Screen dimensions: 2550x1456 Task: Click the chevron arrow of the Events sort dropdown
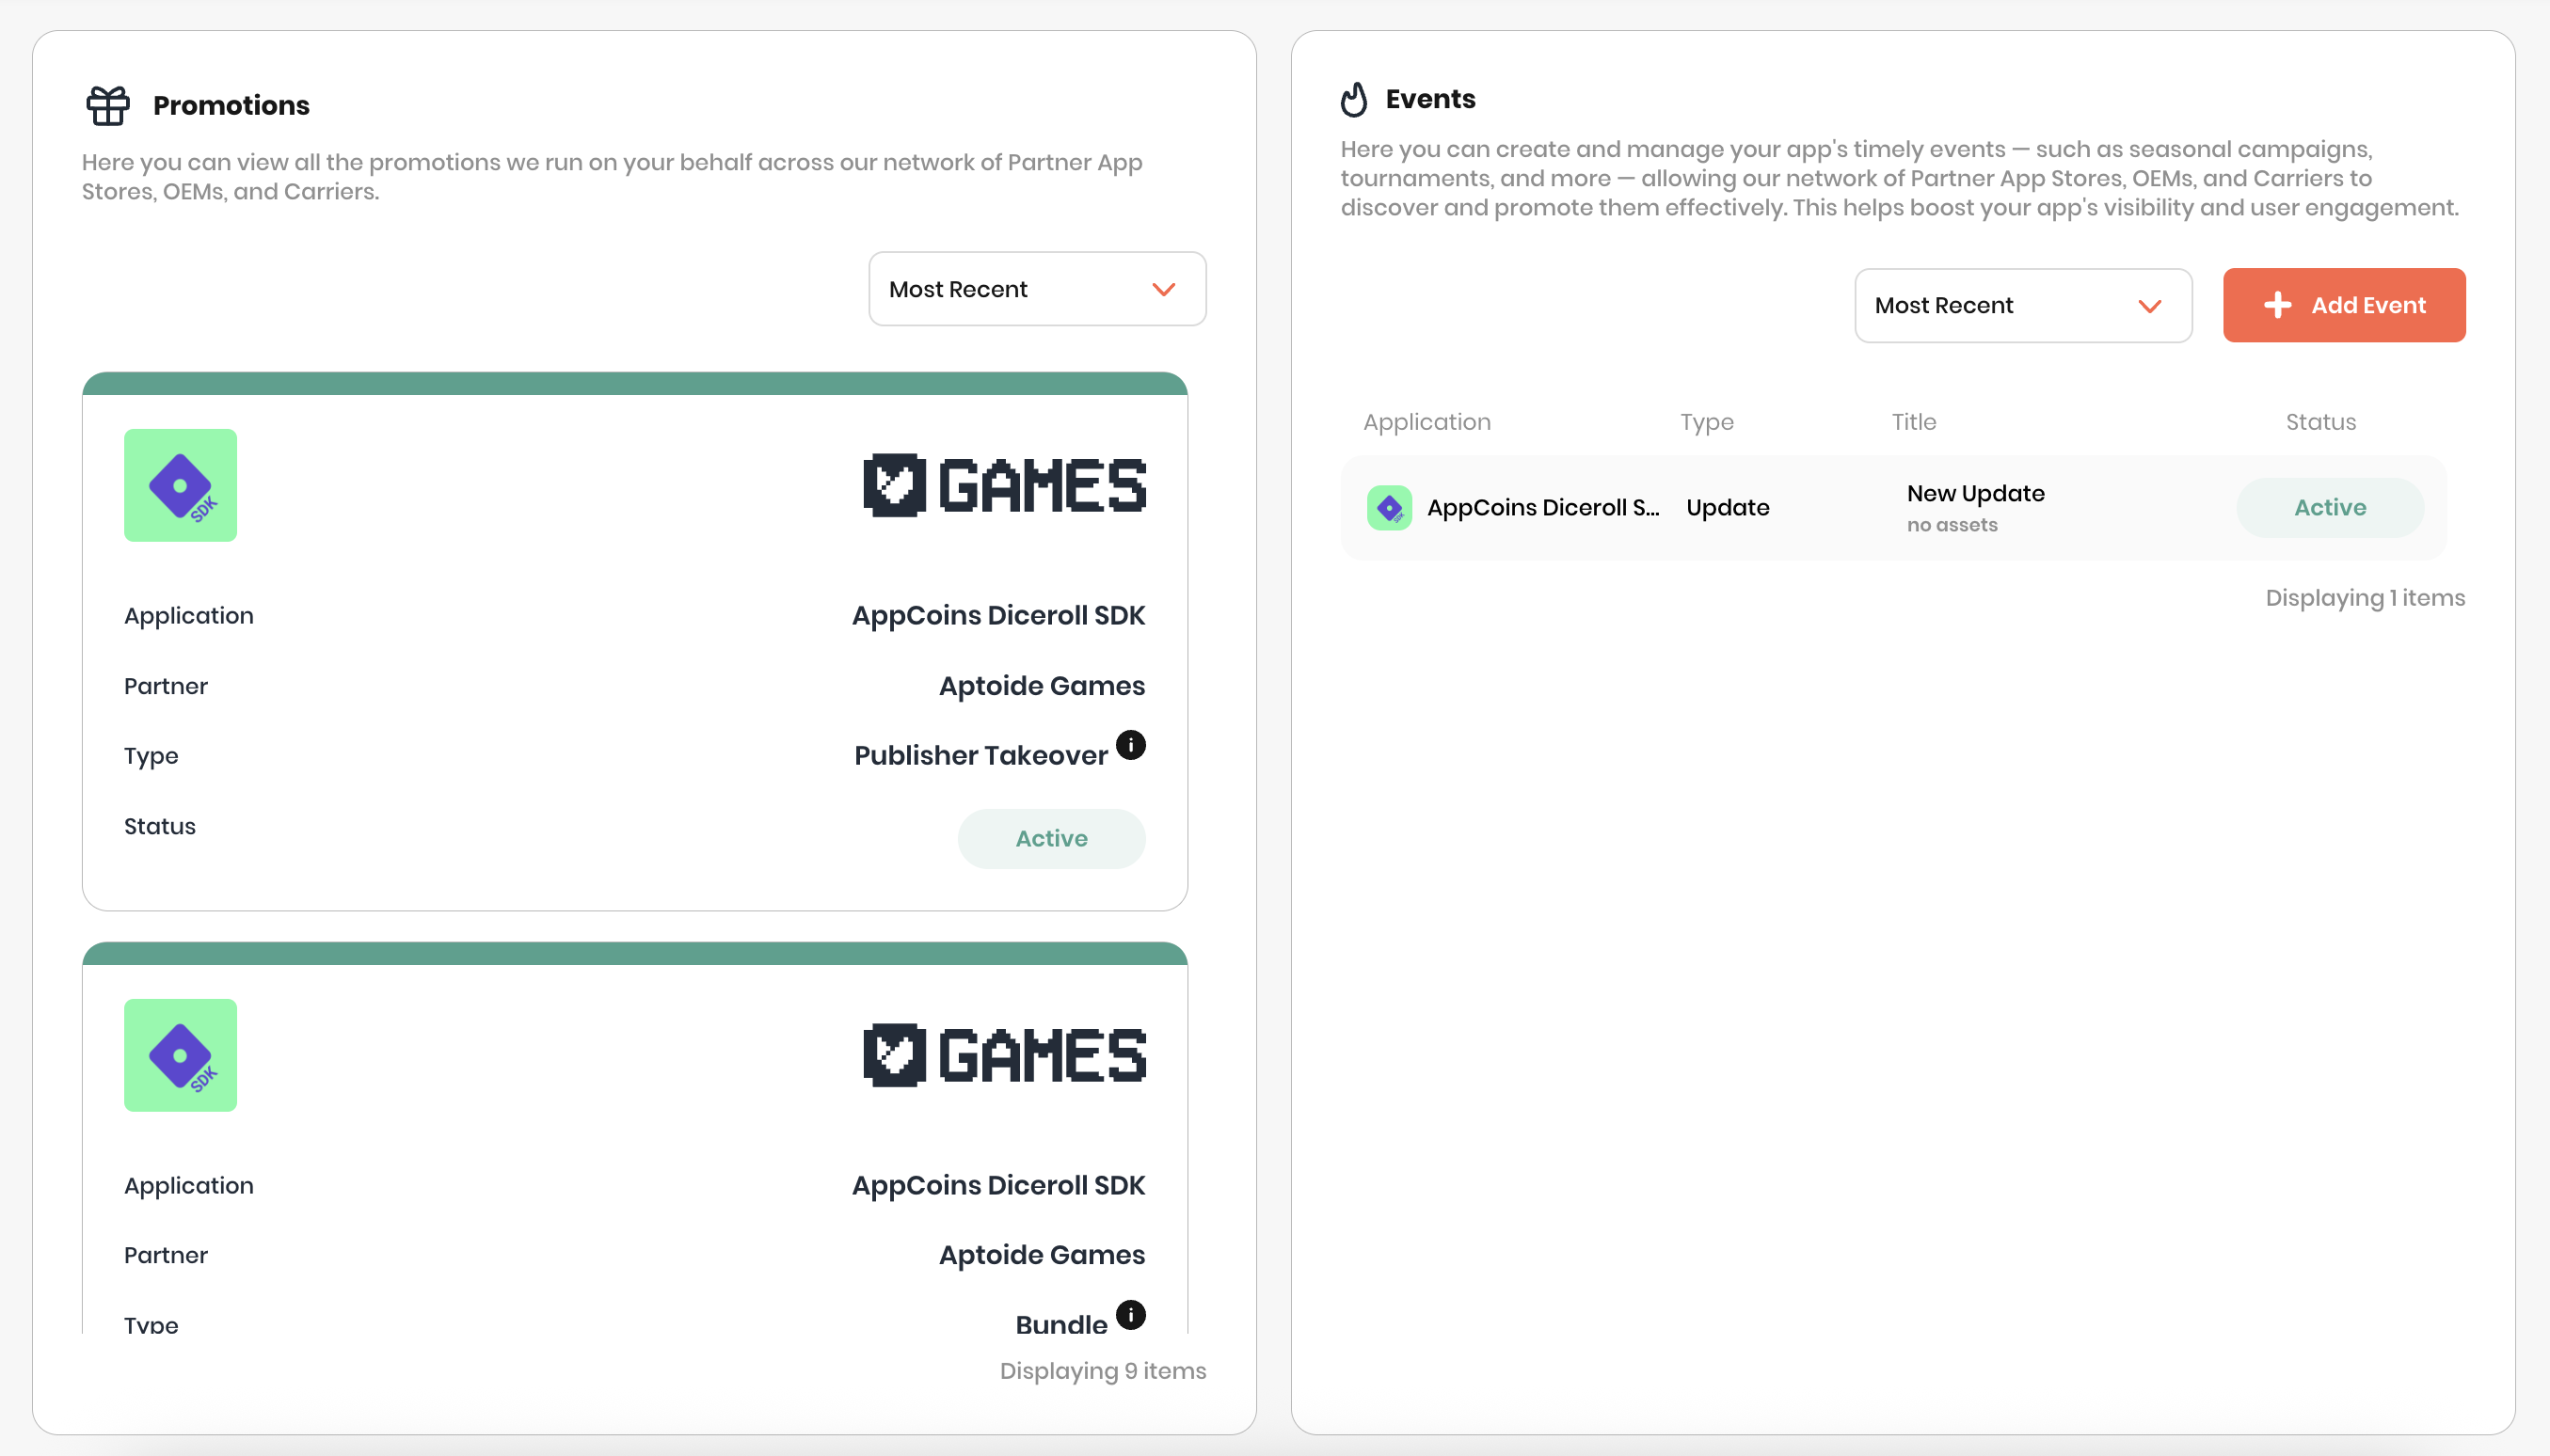(x=2150, y=306)
